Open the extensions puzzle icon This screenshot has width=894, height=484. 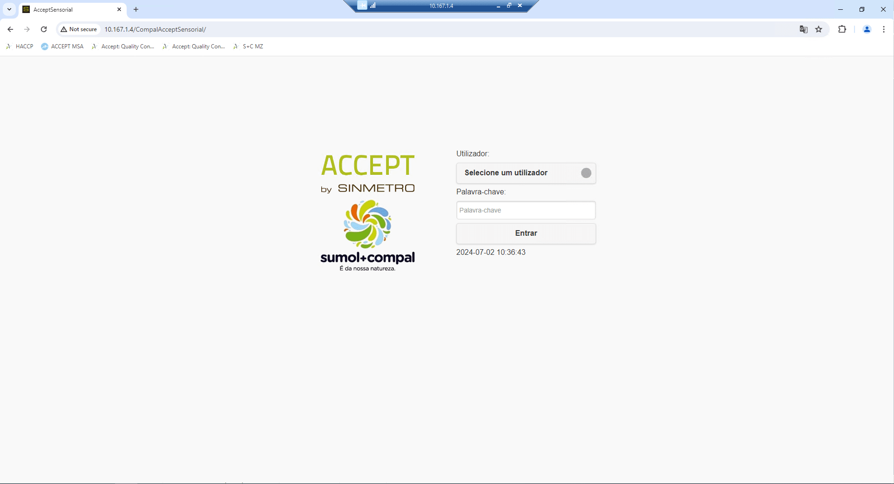[x=842, y=29]
